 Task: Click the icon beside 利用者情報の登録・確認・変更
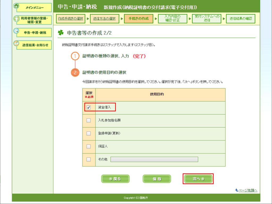coord(16,19)
